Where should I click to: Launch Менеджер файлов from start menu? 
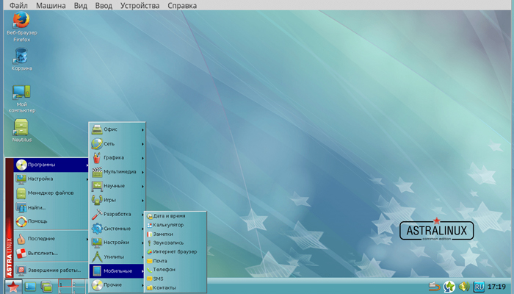[x=51, y=193]
